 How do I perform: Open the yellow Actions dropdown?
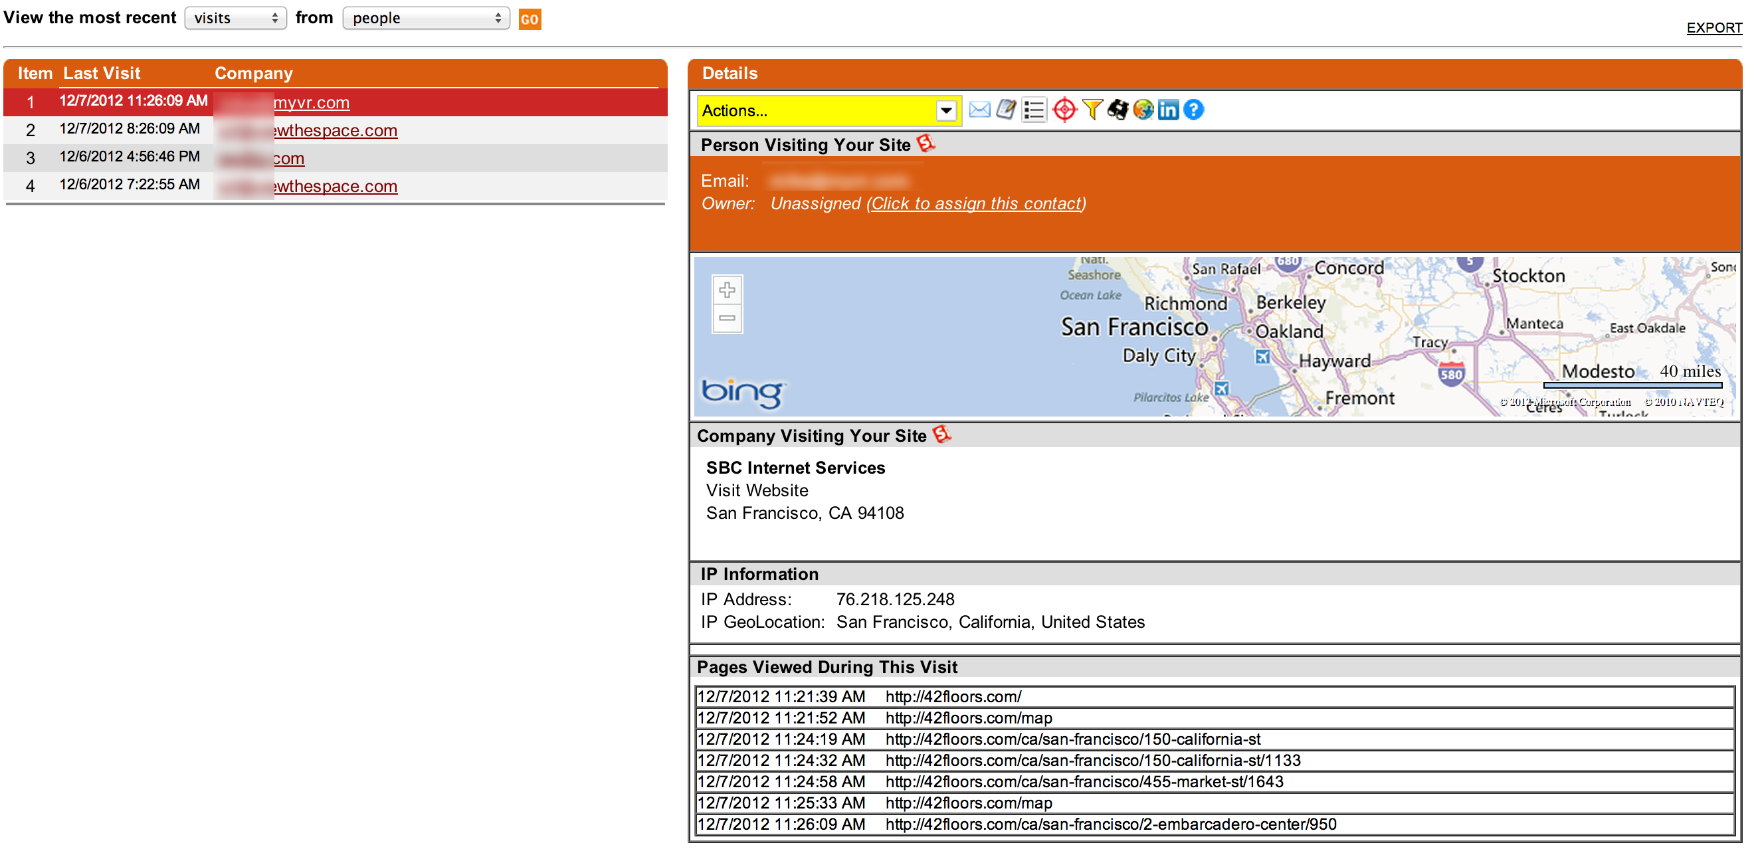click(x=829, y=110)
